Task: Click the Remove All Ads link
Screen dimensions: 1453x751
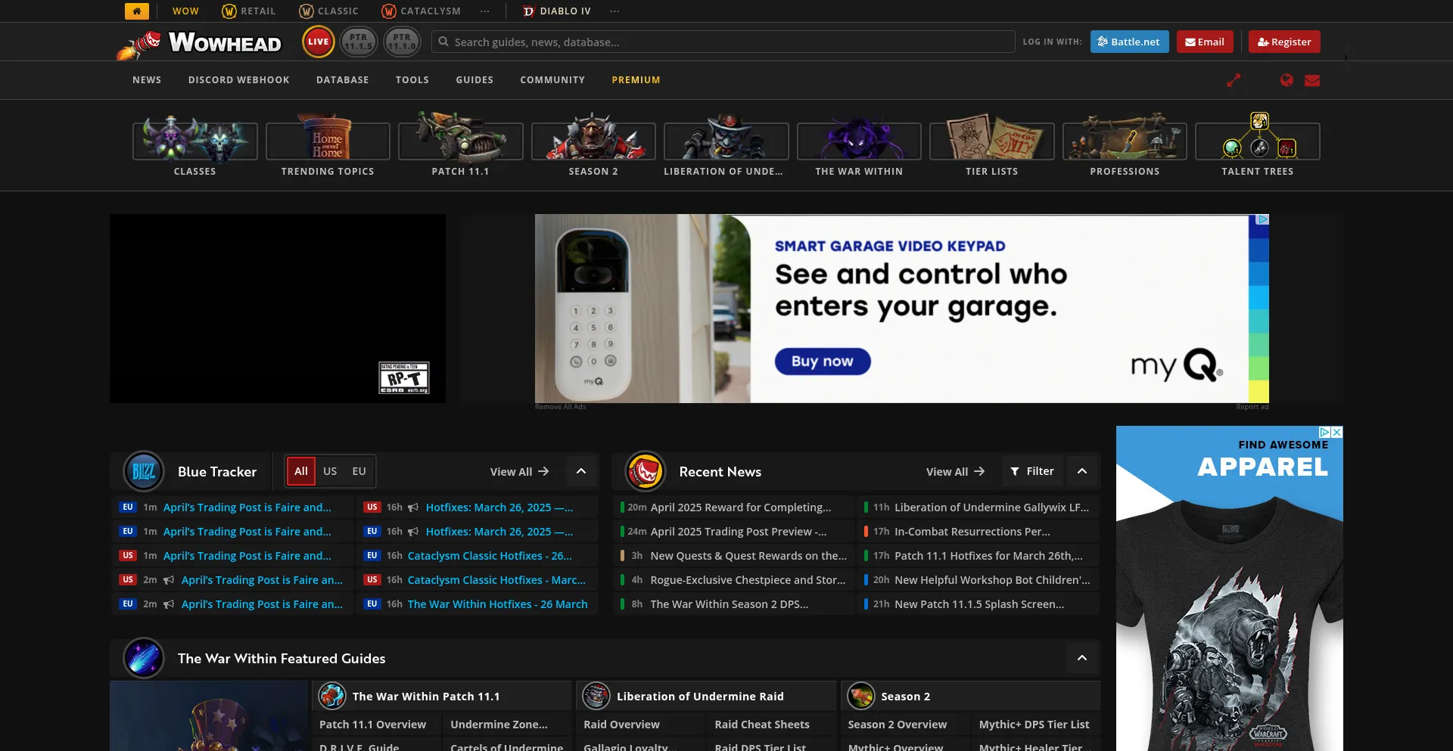Action: [560, 406]
